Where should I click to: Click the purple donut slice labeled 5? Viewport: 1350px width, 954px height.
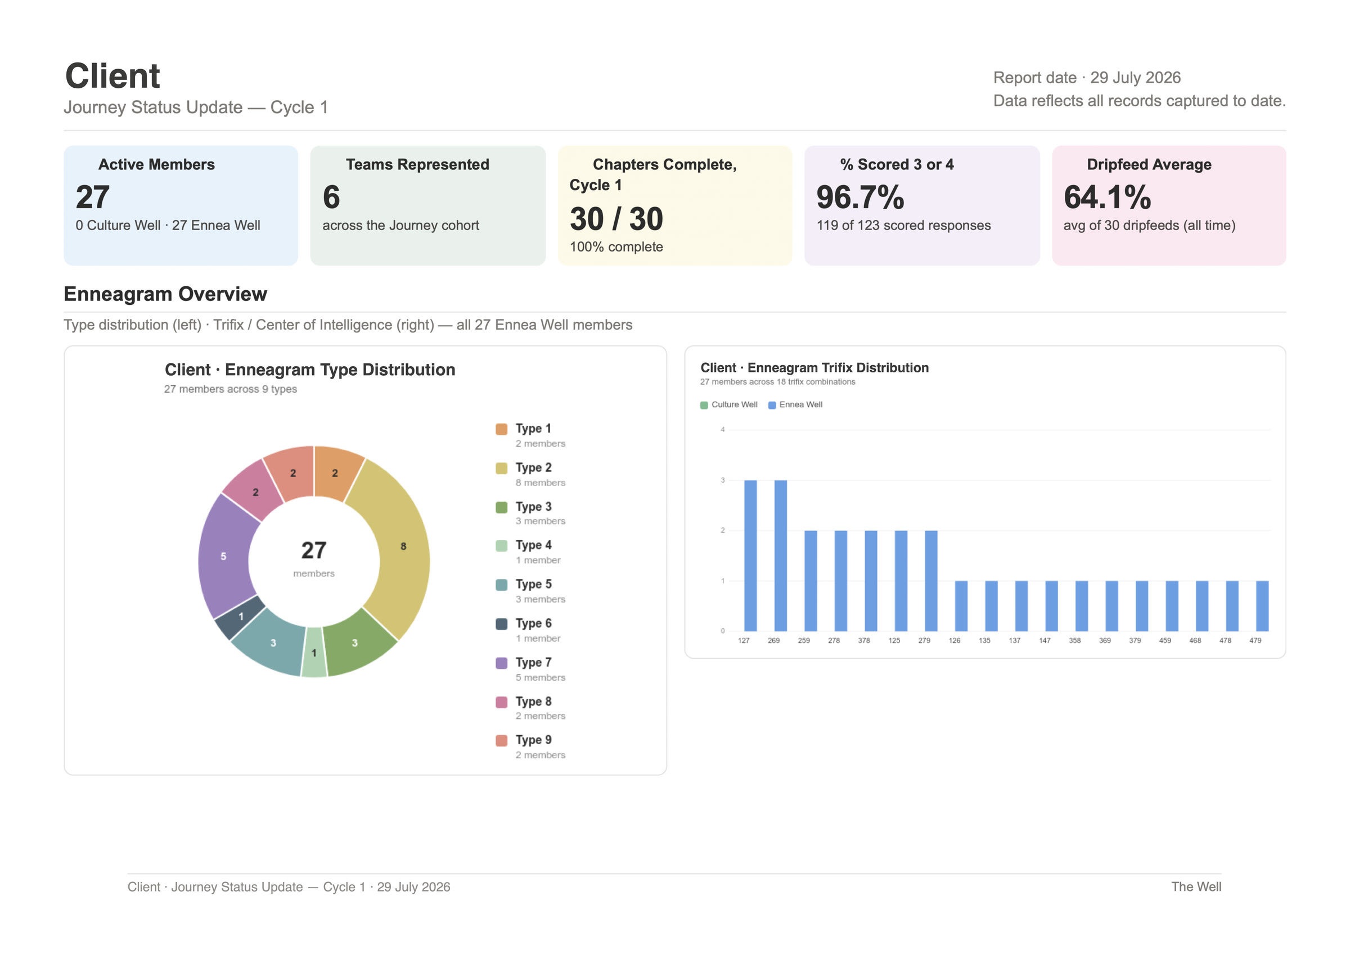(223, 556)
